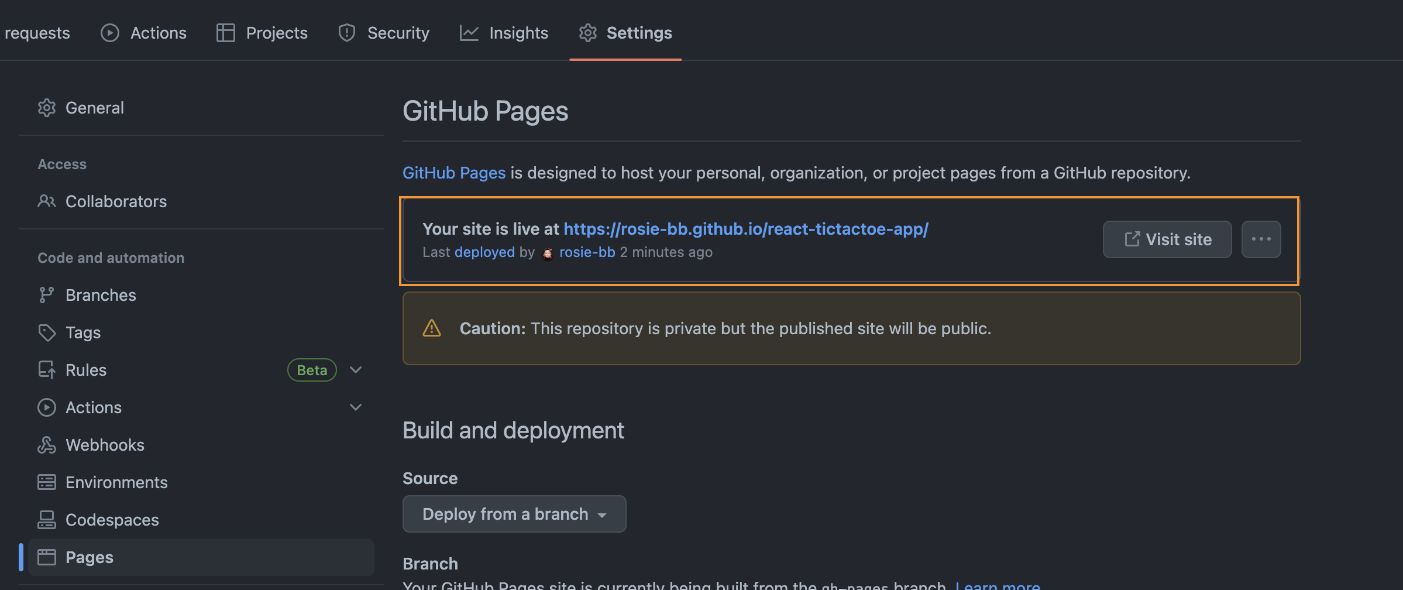Click the sidebar Actions play icon

point(47,407)
